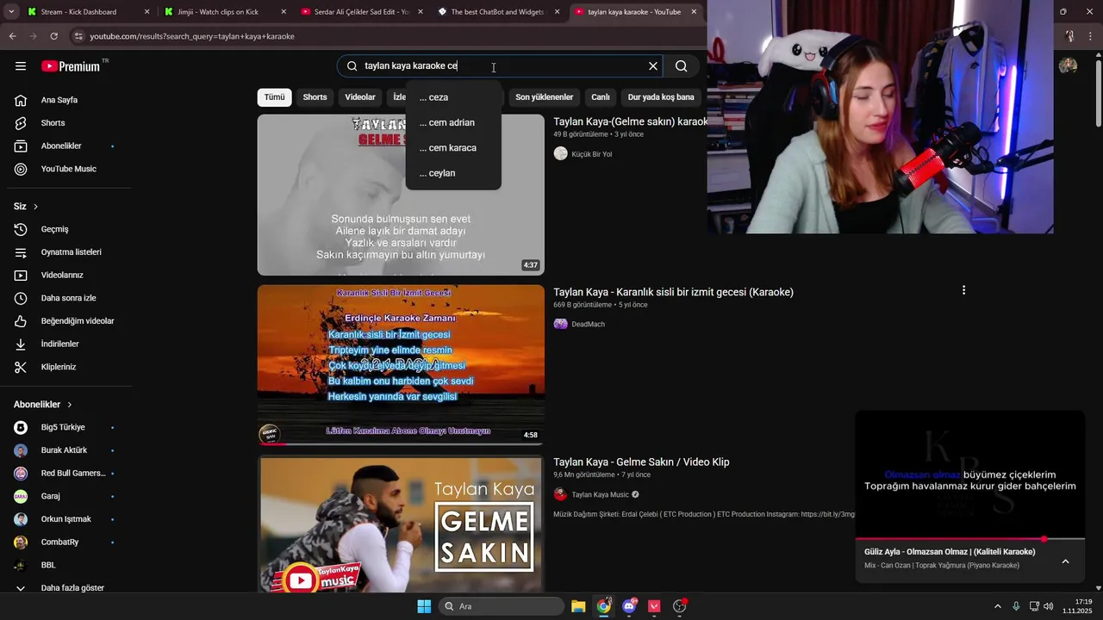Clear the search box with the X icon

coord(653,66)
